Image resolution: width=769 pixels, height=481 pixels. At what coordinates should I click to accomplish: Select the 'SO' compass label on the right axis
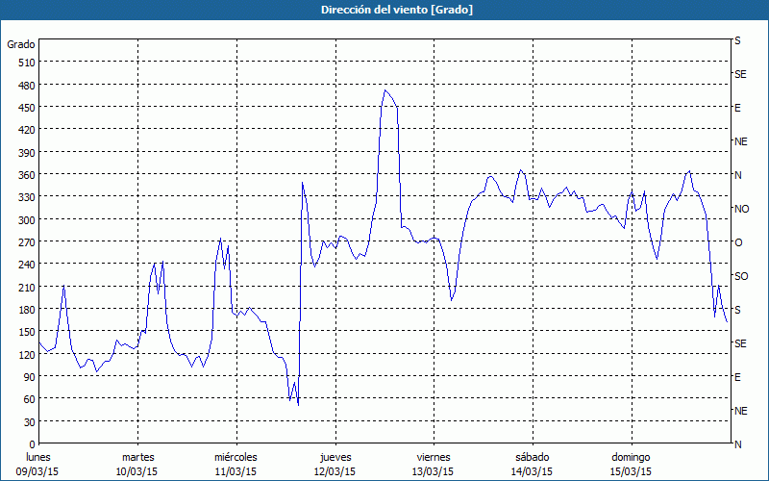click(x=741, y=276)
